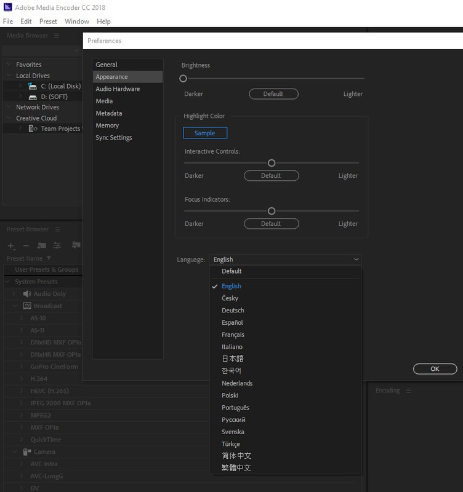Click the preset settings sliders icon
This screenshot has width=463, height=492.
click(57, 245)
